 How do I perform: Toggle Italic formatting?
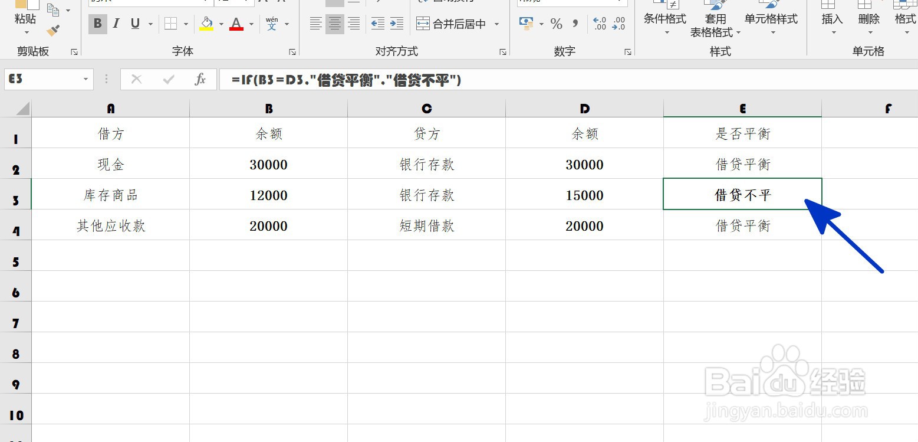point(116,24)
